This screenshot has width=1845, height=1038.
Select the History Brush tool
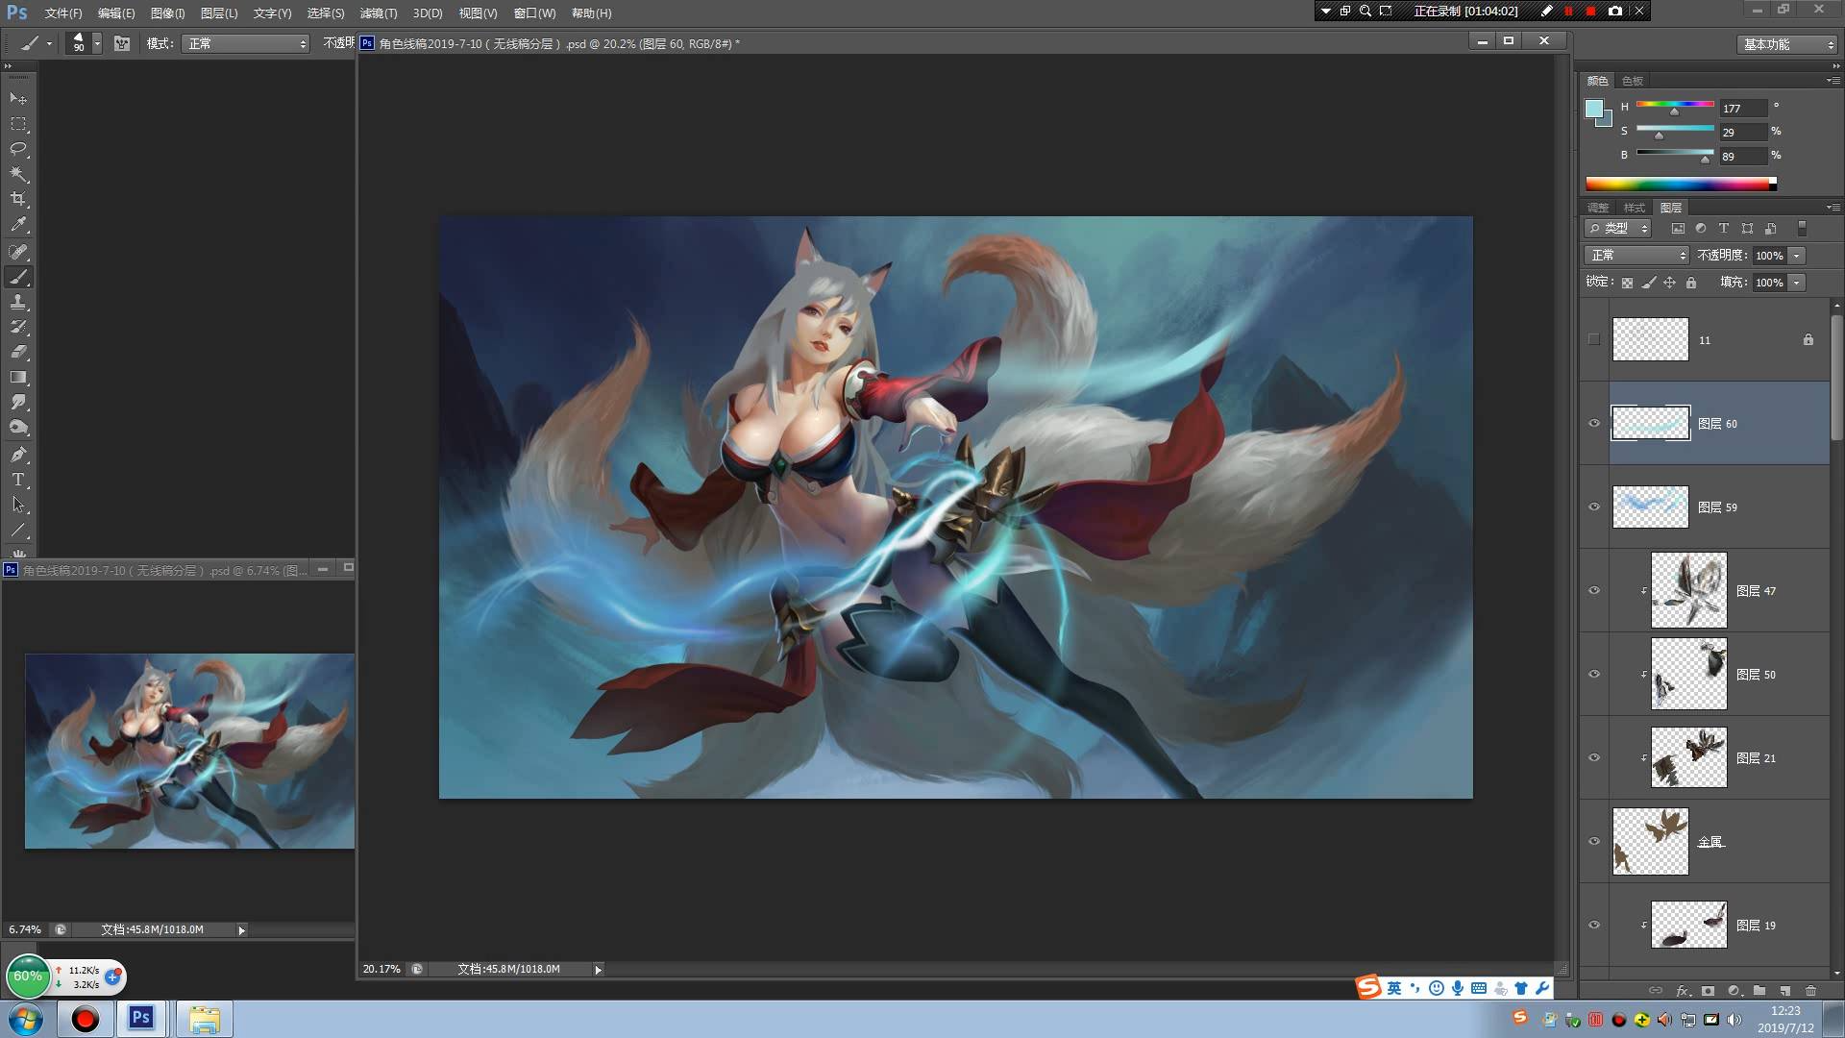[18, 327]
